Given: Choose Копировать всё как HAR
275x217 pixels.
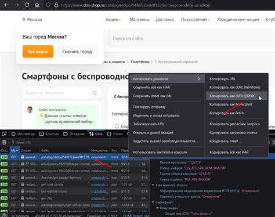Looking at the screenshot, I should 237,152.
